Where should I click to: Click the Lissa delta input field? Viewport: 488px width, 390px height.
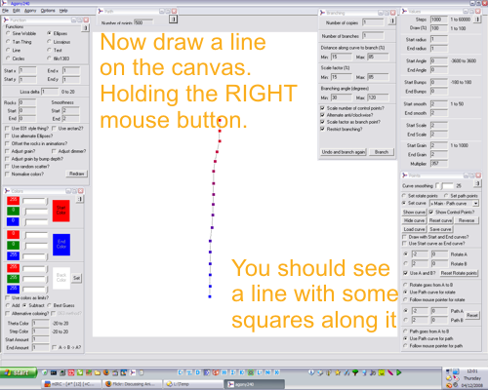[50, 92]
